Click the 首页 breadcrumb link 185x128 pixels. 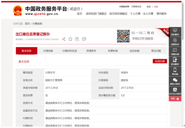tap(27, 24)
